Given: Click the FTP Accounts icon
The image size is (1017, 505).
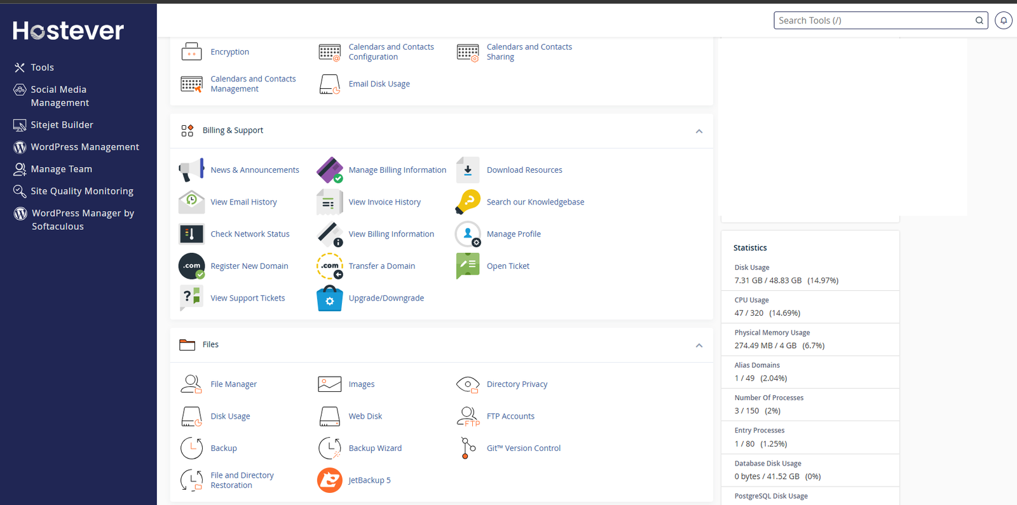Looking at the screenshot, I should (x=468, y=416).
